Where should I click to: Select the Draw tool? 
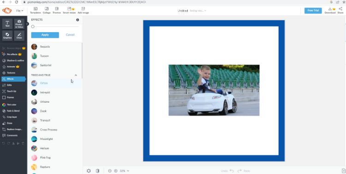[19, 35]
